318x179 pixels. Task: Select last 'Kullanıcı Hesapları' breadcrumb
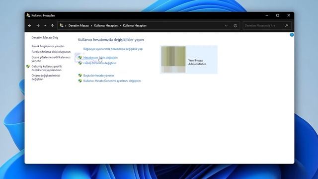[135, 25]
